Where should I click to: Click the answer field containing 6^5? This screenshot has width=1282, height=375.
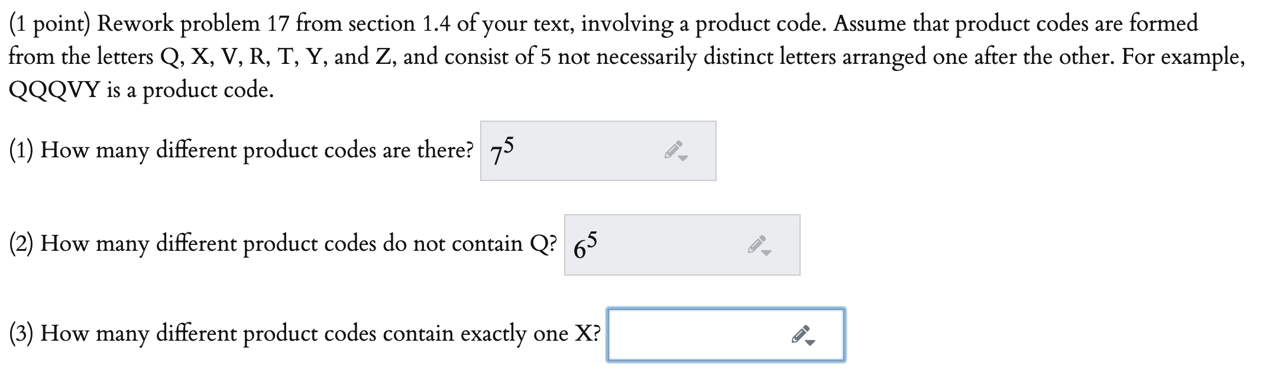pyautogui.click(x=683, y=243)
